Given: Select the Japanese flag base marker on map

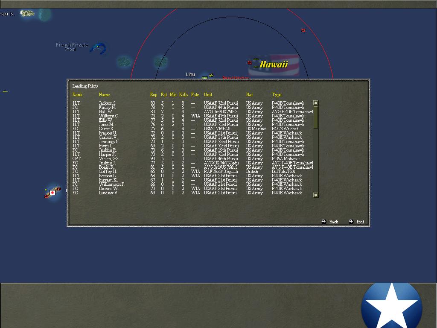Looking at the screenshot, I should click(52, 193).
